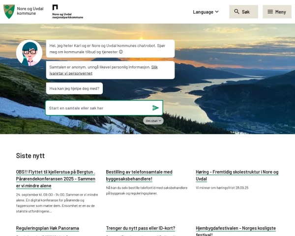Click the hamburger menu icon
This screenshot has height=236, width=295.
[269, 12]
